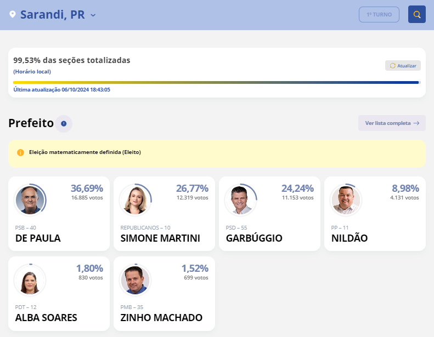Click Alba Soares's candidate photo
The image size is (434, 337).
(30, 280)
